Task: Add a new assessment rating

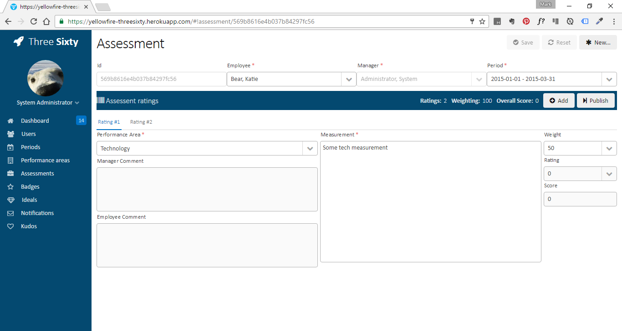Action: pos(559,100)
